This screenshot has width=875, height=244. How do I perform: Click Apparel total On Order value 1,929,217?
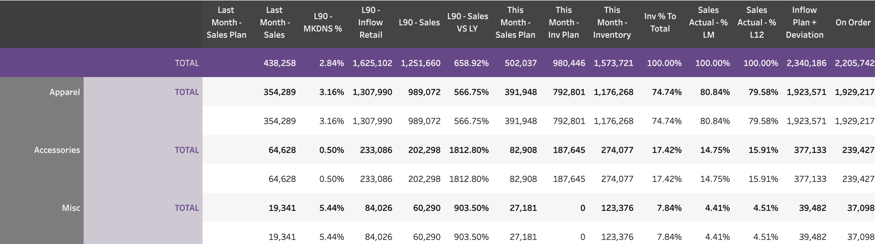click(x=854, y=92)
